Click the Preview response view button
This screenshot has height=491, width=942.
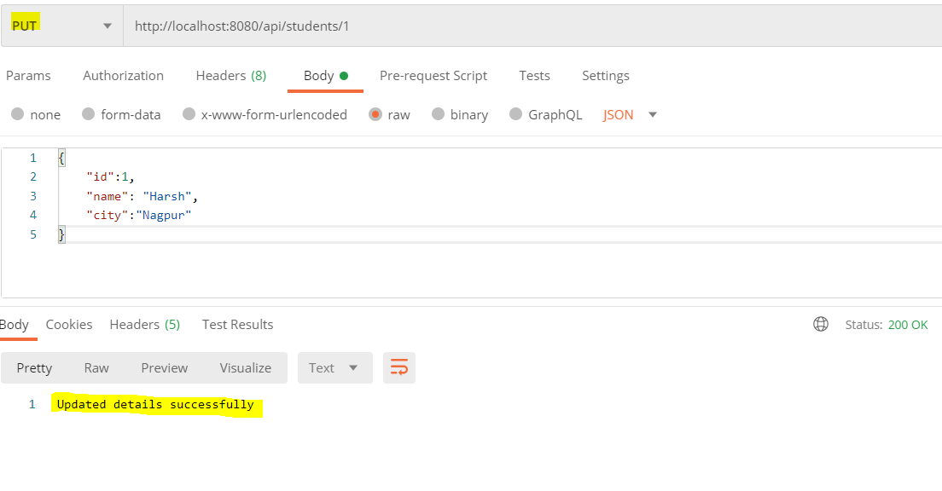pyautogui.click(x=164, y=367)
